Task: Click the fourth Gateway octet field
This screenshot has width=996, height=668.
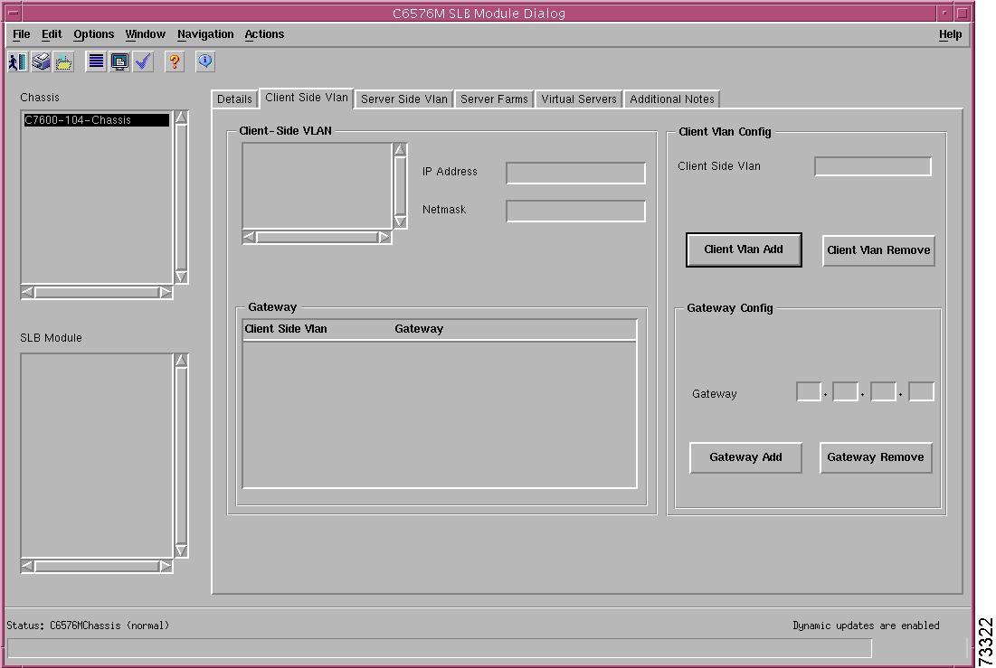Action: tap(921, 391)
